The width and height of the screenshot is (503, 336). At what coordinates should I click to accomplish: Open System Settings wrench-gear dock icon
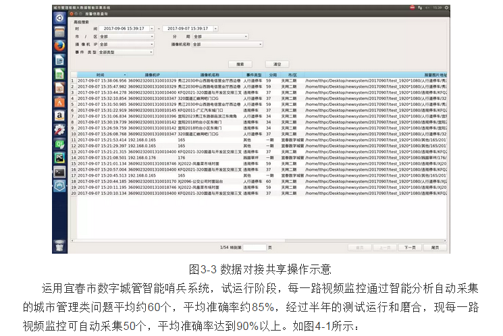[59, 130]
